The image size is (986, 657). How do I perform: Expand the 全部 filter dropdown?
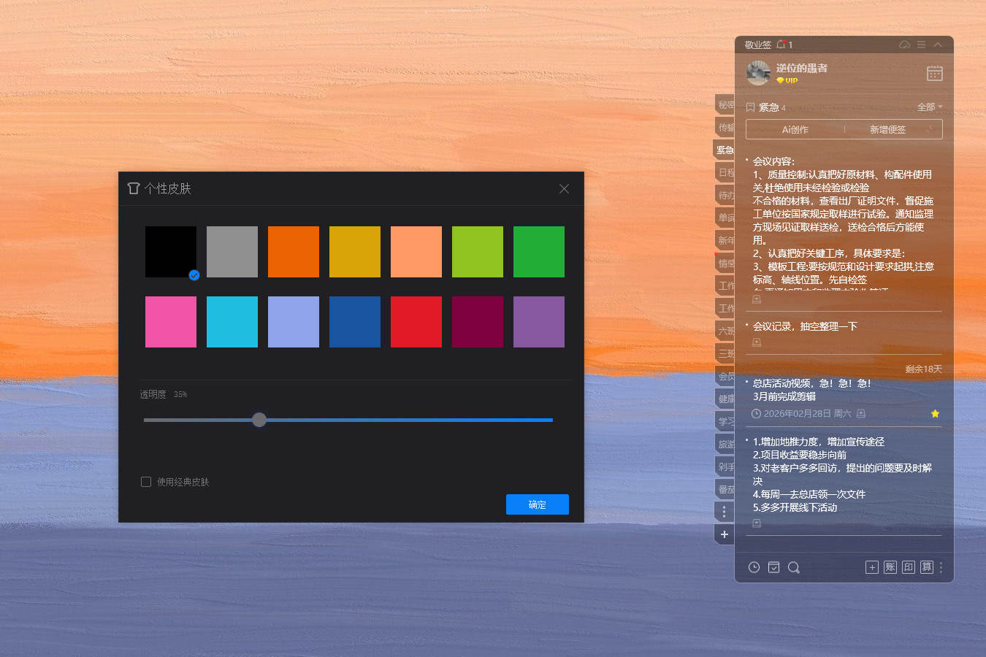tap(929, 107)
